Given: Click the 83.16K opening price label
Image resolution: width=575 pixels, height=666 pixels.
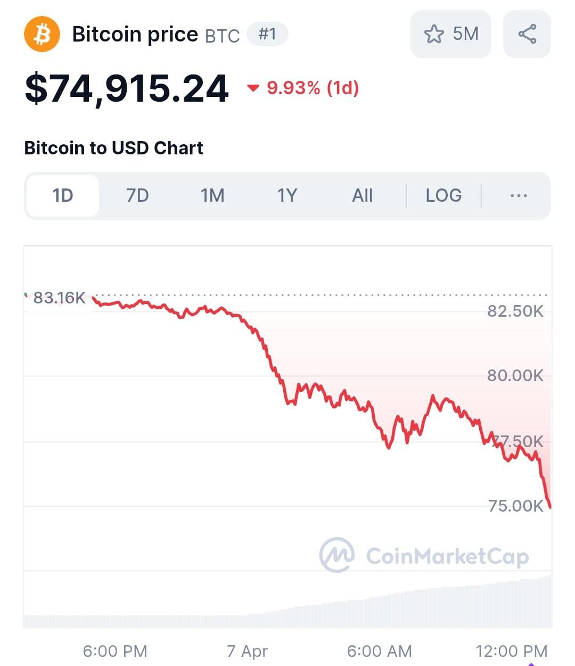Looking at the screenshot, I should [59, 298].
